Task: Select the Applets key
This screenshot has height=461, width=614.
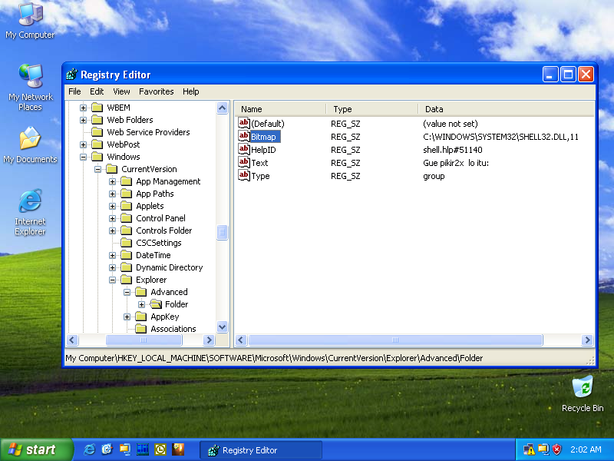Action: [x=150, y=206]
